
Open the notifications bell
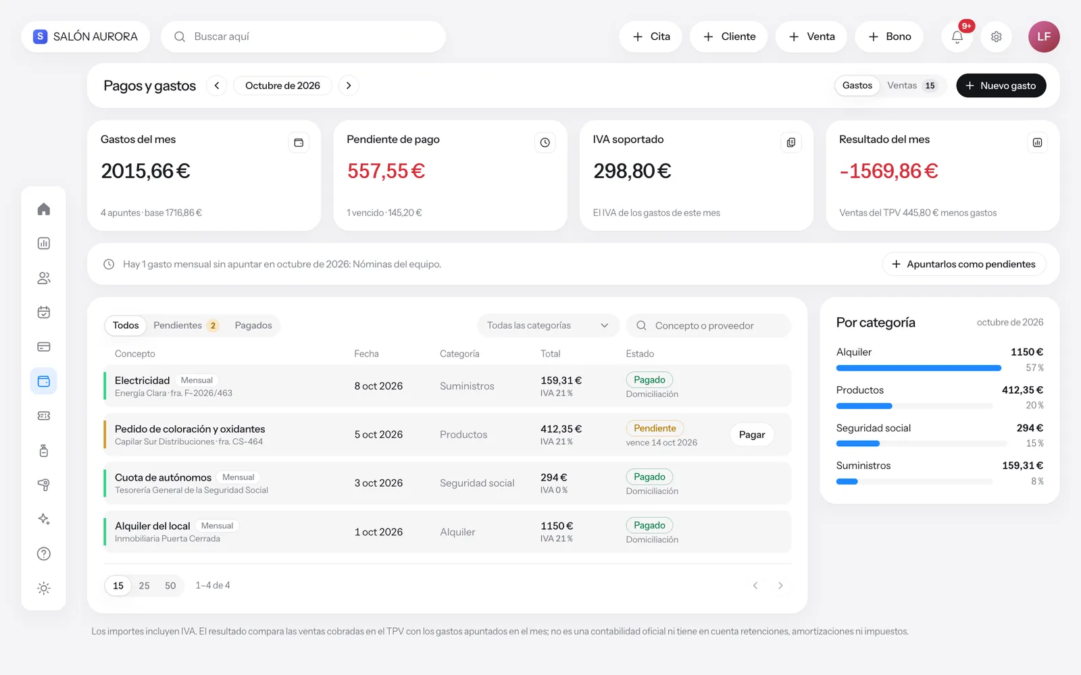pos(957,36)
